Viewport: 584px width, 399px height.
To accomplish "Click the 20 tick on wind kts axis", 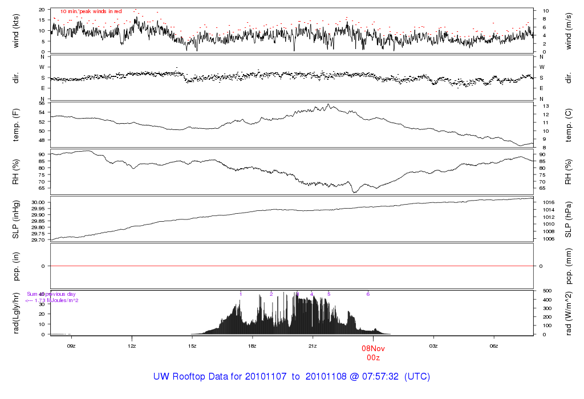I will coord(42,10).
